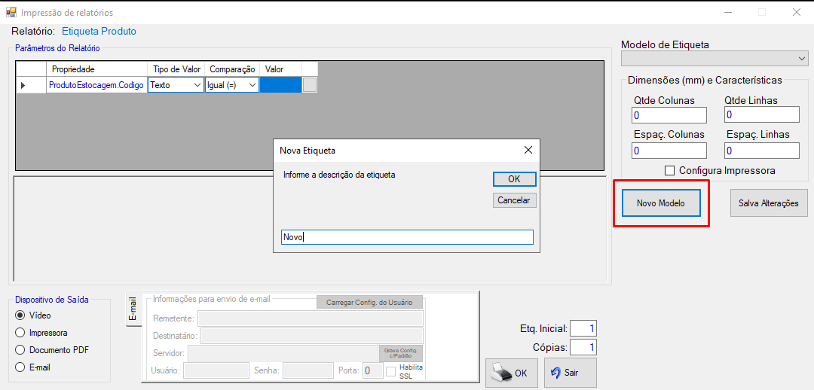Click the Salva Alterações button
This screenshot has height=390, width=814.
point(769,203)
